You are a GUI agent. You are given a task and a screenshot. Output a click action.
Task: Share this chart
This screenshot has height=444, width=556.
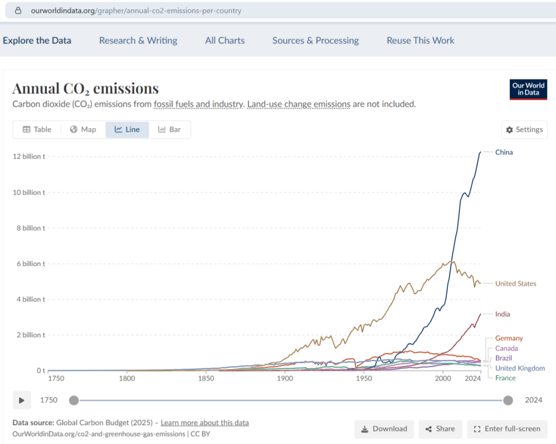(x=440, y=429)
